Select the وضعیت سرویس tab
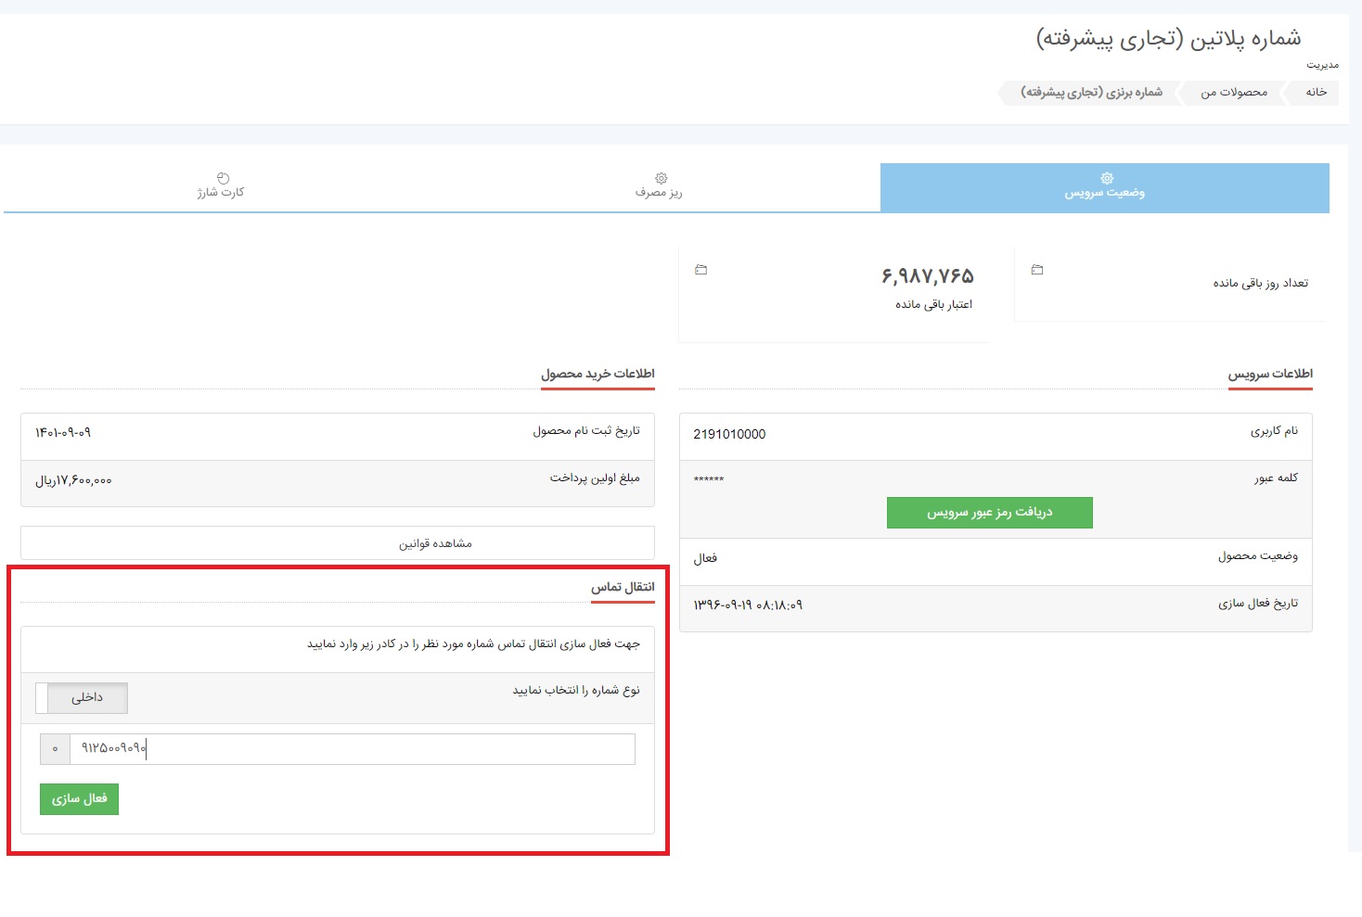This screenshot has width=1362, height=917. [1106, 188]
